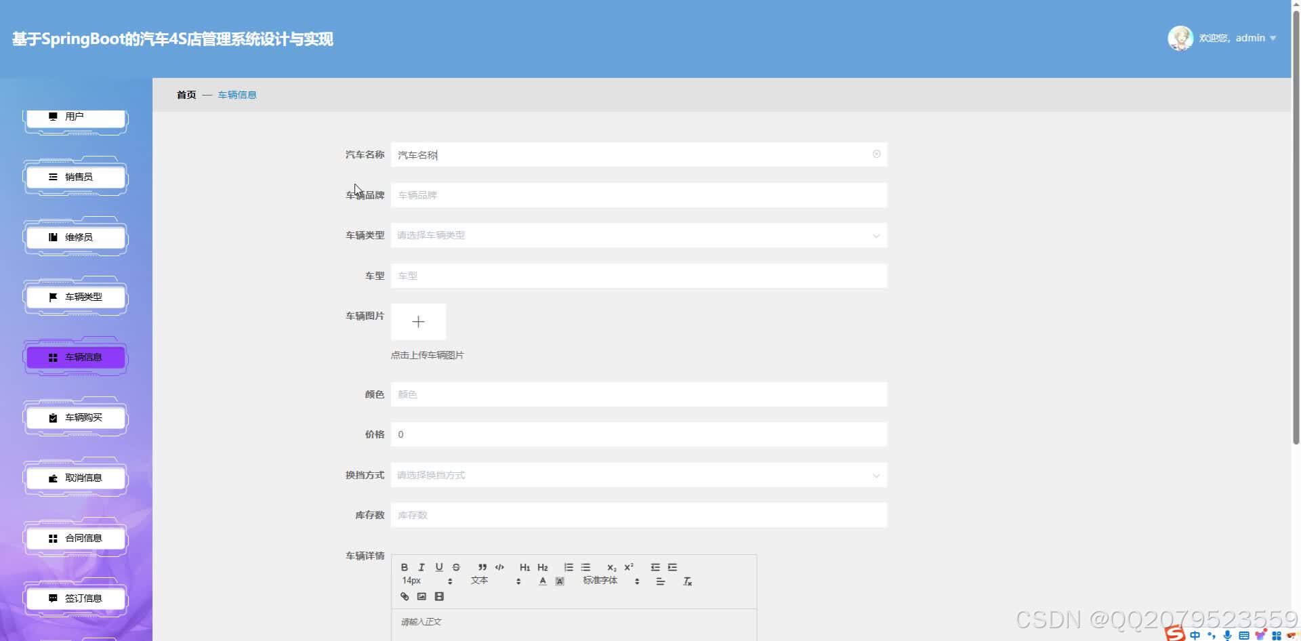Open the 文本 heading style dropdown
1301x641 pixels.
click(x=495, y=581)
